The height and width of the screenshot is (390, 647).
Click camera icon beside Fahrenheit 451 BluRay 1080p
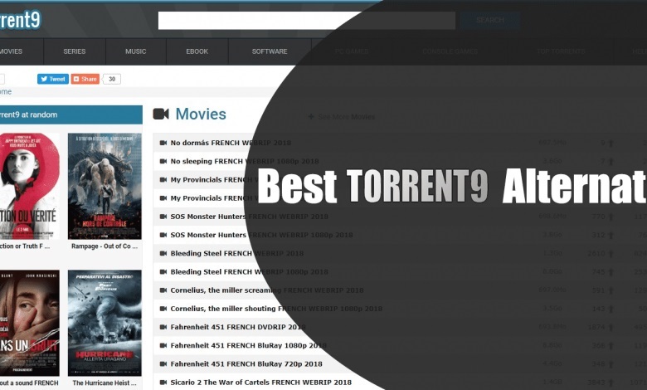coord(163,345)
